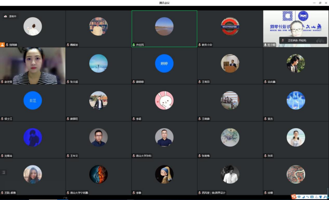Click the blue 婷婷 avatar circle
329x200 pixels.
164,63
